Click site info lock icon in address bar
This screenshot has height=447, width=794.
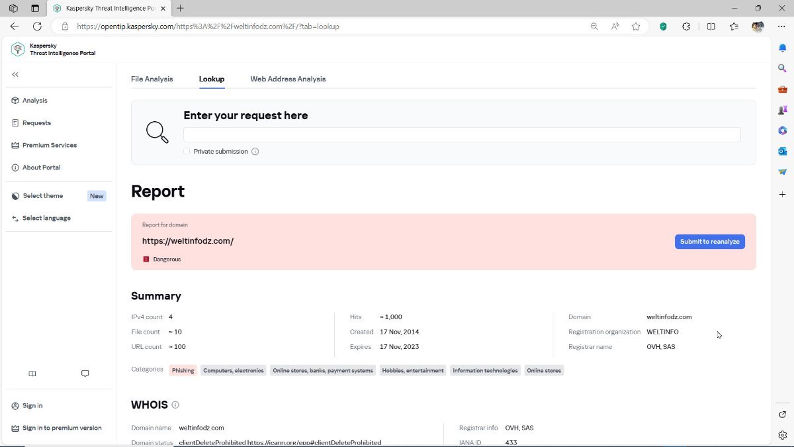tap(65, 26)
